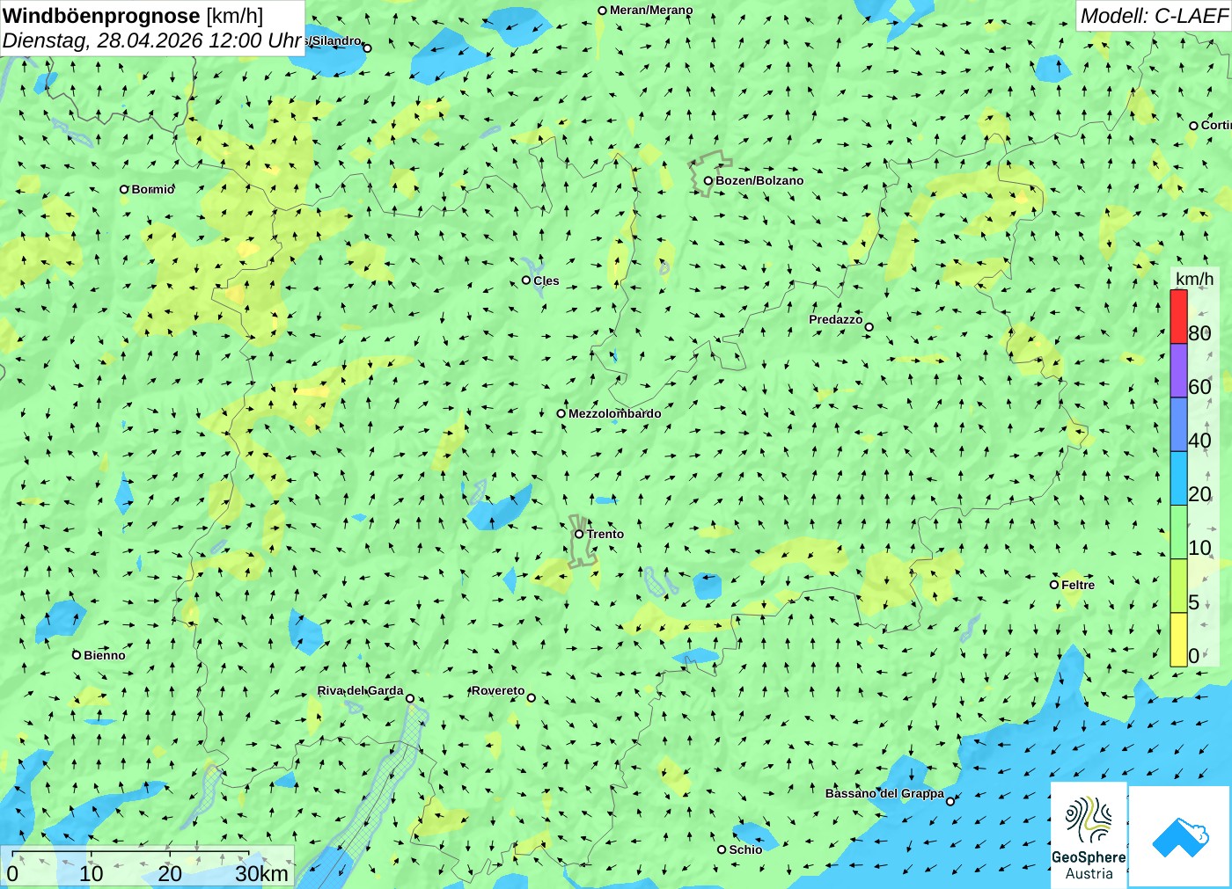Click the Trento city marker
The height and width of the screenshot is (889, 1232).
(x=579, y=534)
